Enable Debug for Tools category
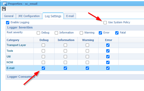Image resolution: width=144 pixels, height=91 pixels. [x=43, y=51]
